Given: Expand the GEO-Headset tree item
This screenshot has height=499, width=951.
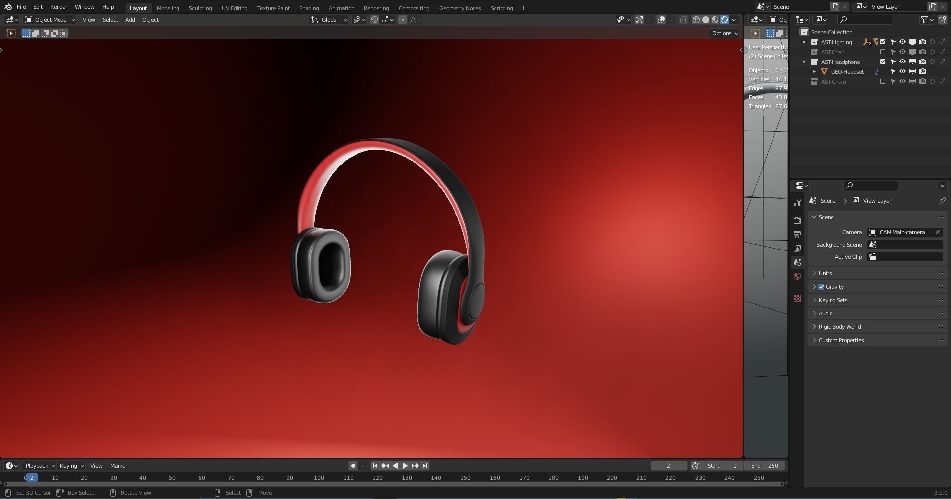Looking at the screenshot, I should click(814, 72).
